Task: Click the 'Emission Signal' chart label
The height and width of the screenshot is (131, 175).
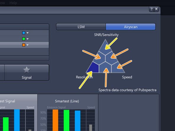Action: [56, 107]
